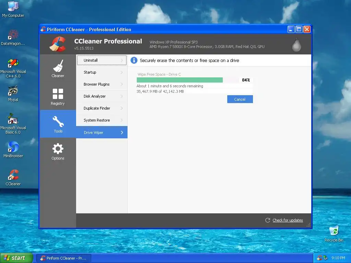The height and width of the screenshot is (263, 351).
Task: Click 'Wipe Free Space - Drive C' label
Action: coord(159,74)
